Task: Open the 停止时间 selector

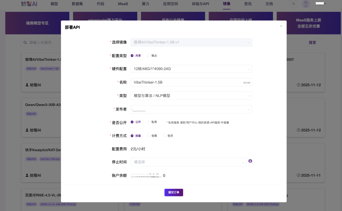Action: (x=188, y=162)
